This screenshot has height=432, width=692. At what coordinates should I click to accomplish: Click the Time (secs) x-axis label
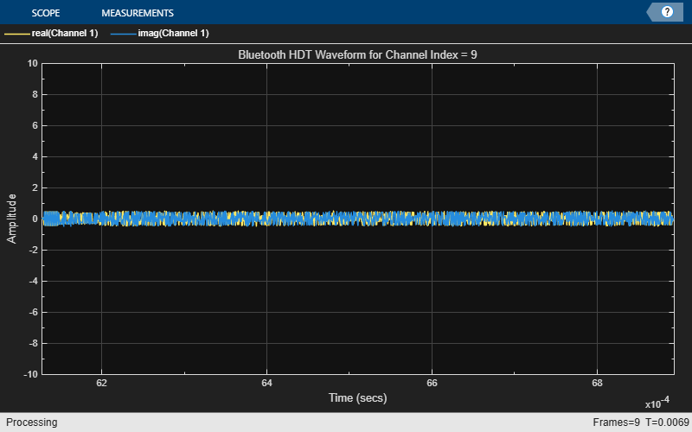tap(357, 398)
